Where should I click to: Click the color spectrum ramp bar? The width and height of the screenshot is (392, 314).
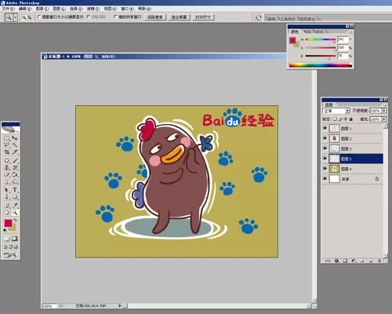(321, 65)
